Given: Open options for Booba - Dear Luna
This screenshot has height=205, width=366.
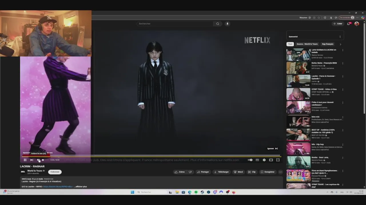Looking at the screenshot, I should click(343, 157).
